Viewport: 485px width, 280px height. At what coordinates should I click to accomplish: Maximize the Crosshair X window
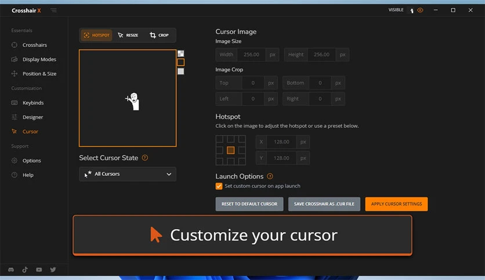(x=453, y=10)
